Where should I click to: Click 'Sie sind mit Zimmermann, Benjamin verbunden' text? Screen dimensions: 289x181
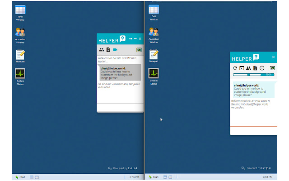coord(119,86)
